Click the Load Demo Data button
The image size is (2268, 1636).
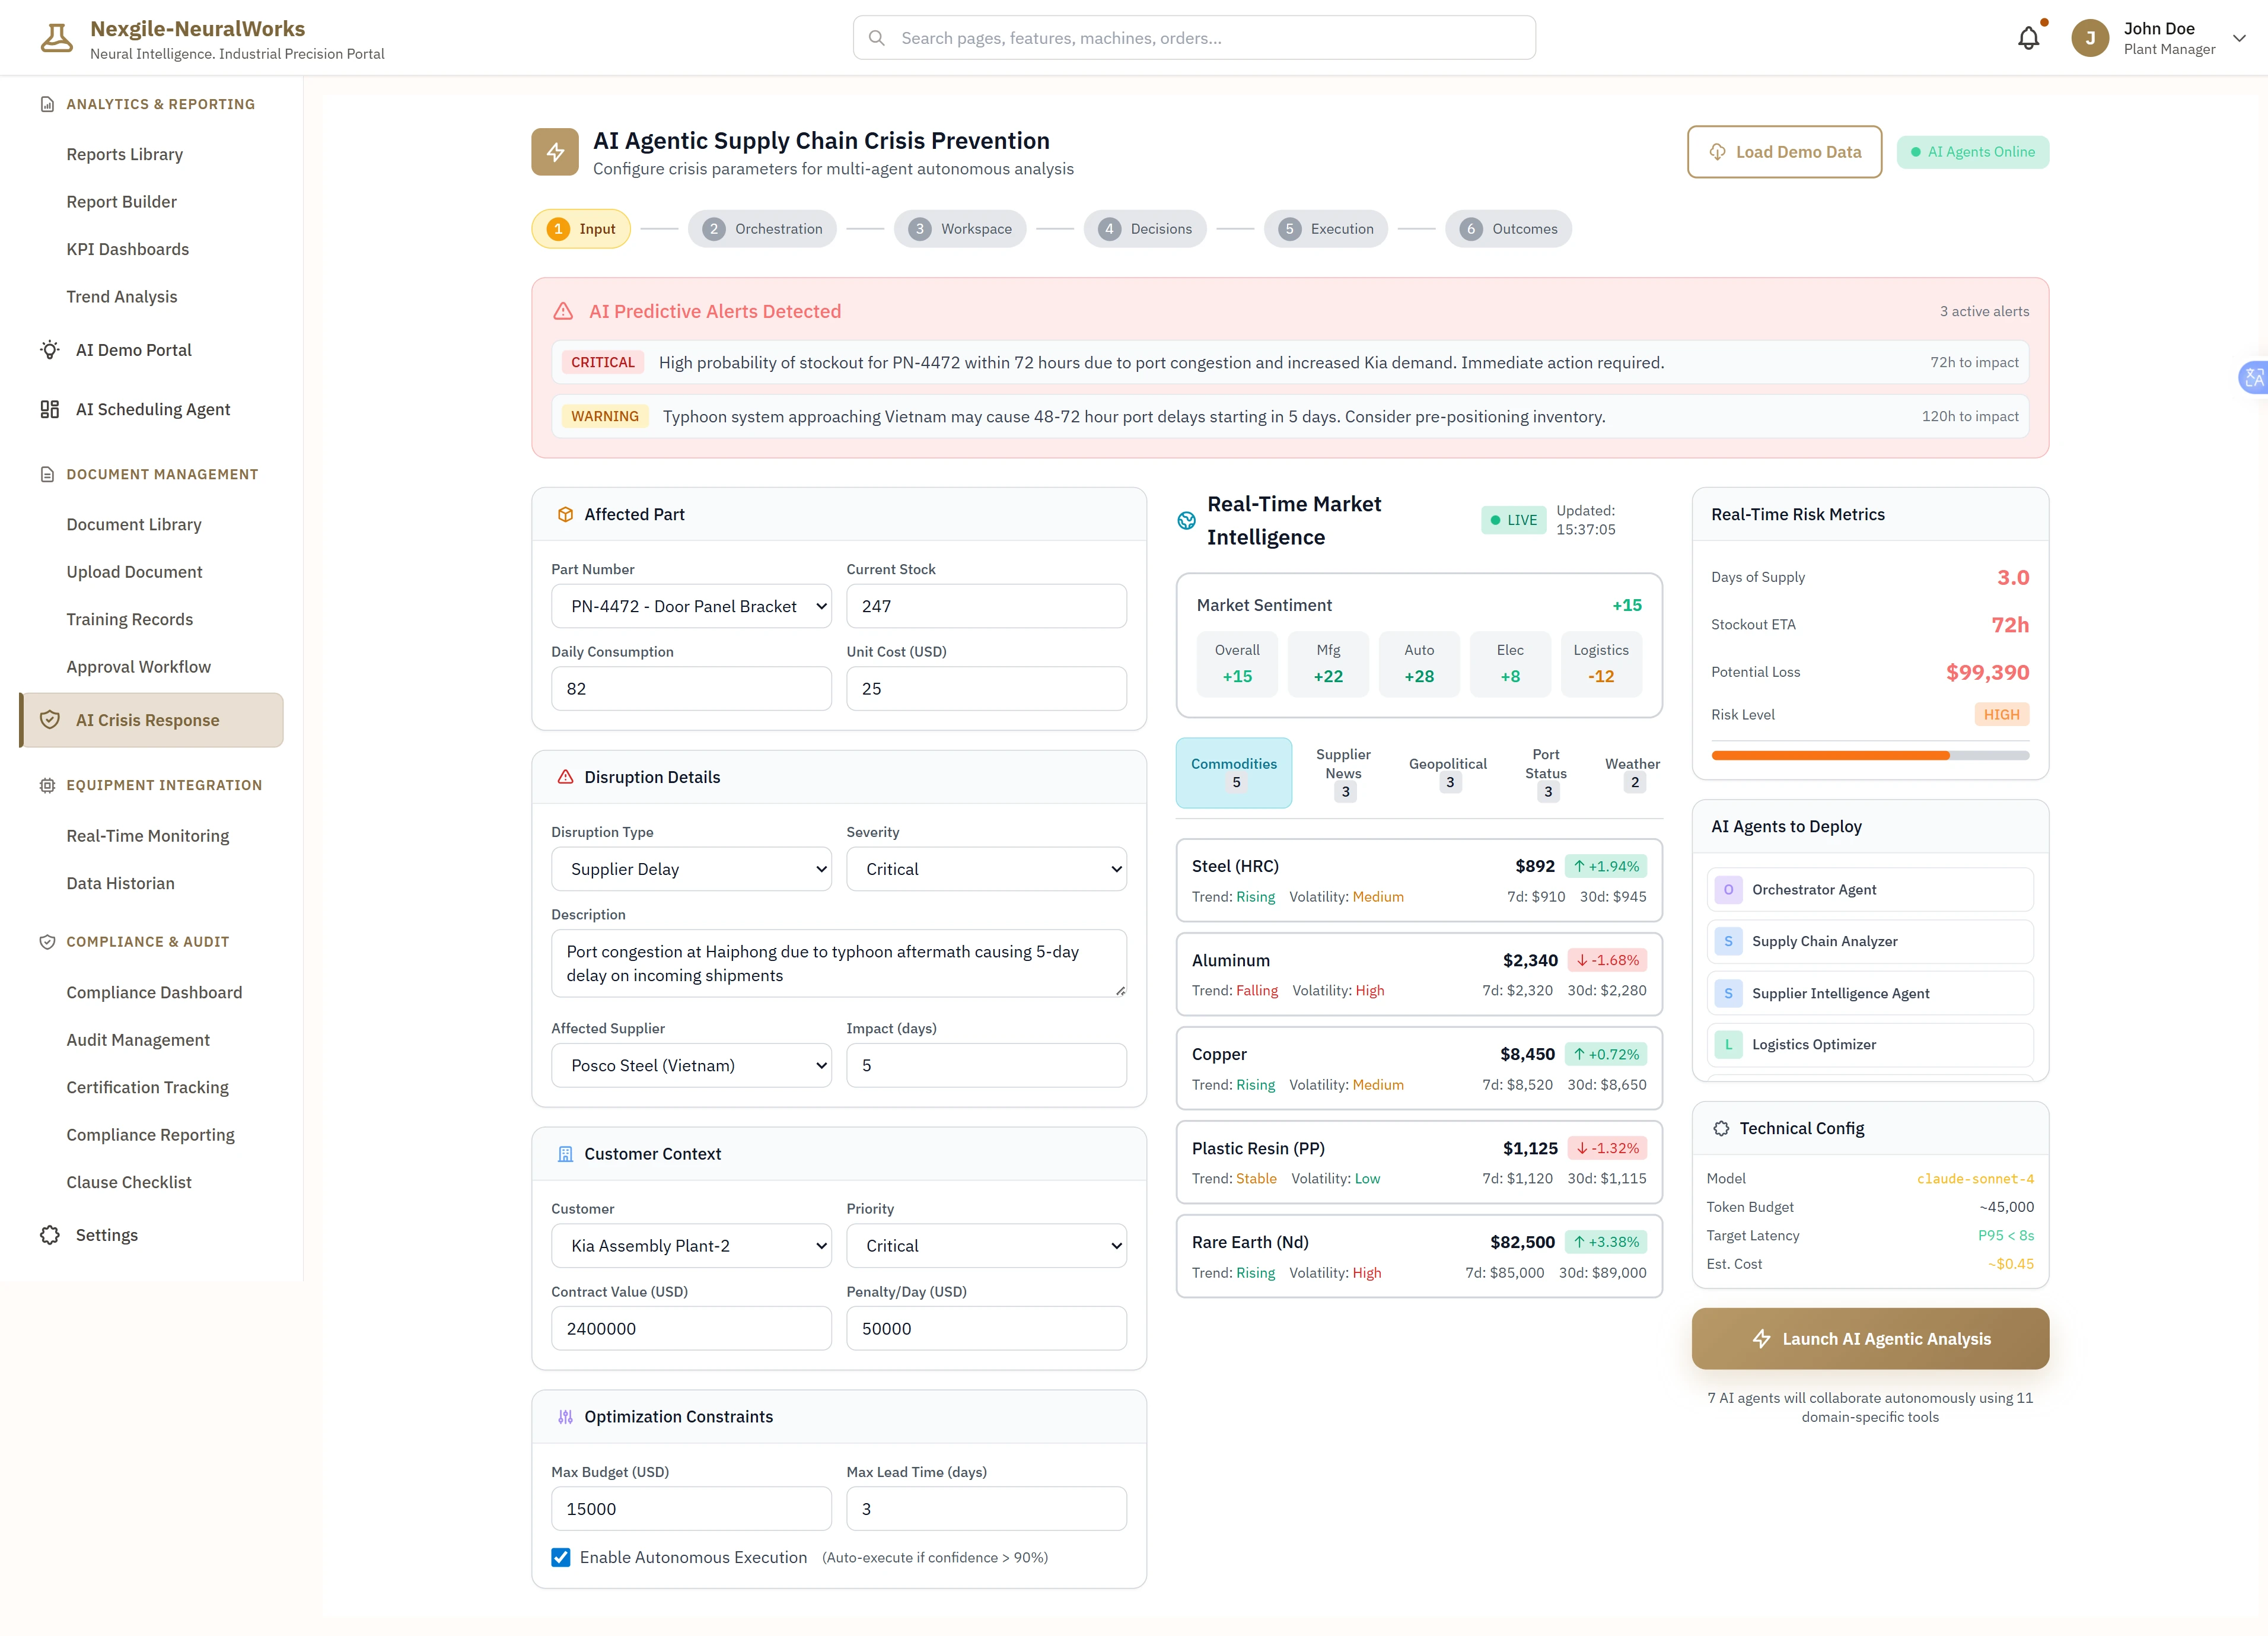click(x=1784, y=151)
